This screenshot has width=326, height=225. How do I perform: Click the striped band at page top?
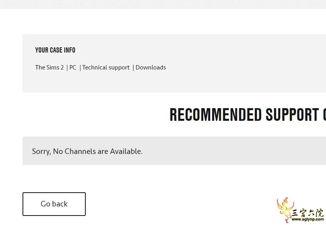point(163,4)
